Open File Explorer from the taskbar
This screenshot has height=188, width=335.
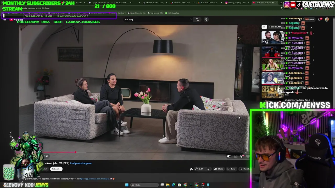168,185
